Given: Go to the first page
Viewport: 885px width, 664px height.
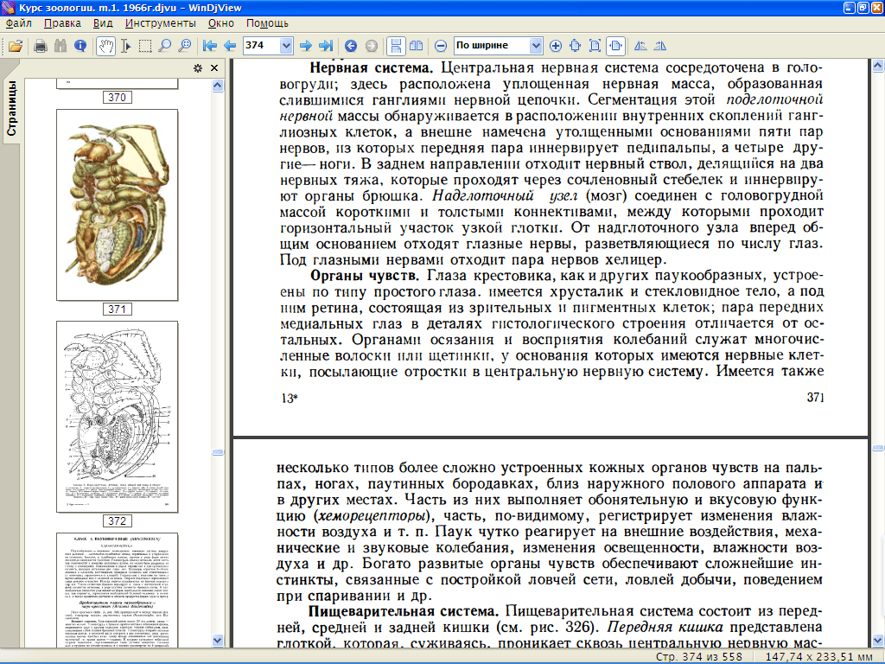Looking at the screenshot, I should [210, 46].
